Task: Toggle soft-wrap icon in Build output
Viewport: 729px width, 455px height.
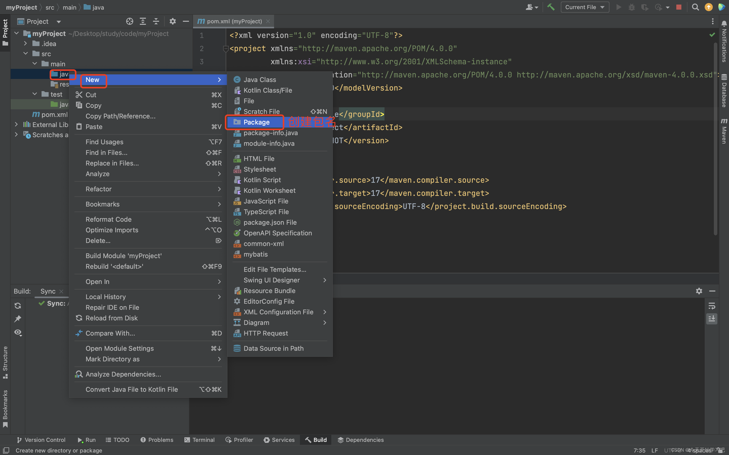Action: pyautogui.click(x=712, y=306)
